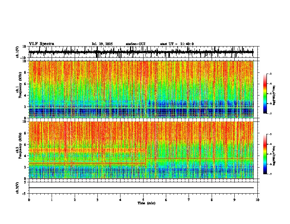Click the "4" kHz tick of ch.1 spectrogram
The width and height of the screenshot is (290, 224).
(x=26, y=96)
